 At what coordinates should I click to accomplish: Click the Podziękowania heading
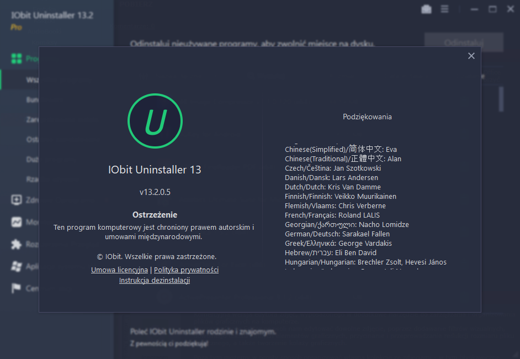click(x=367, y=117)
